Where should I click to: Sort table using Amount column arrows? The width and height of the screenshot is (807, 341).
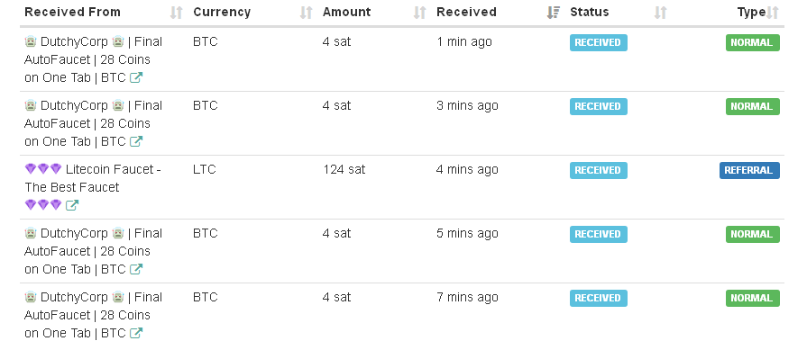[420, 13]
